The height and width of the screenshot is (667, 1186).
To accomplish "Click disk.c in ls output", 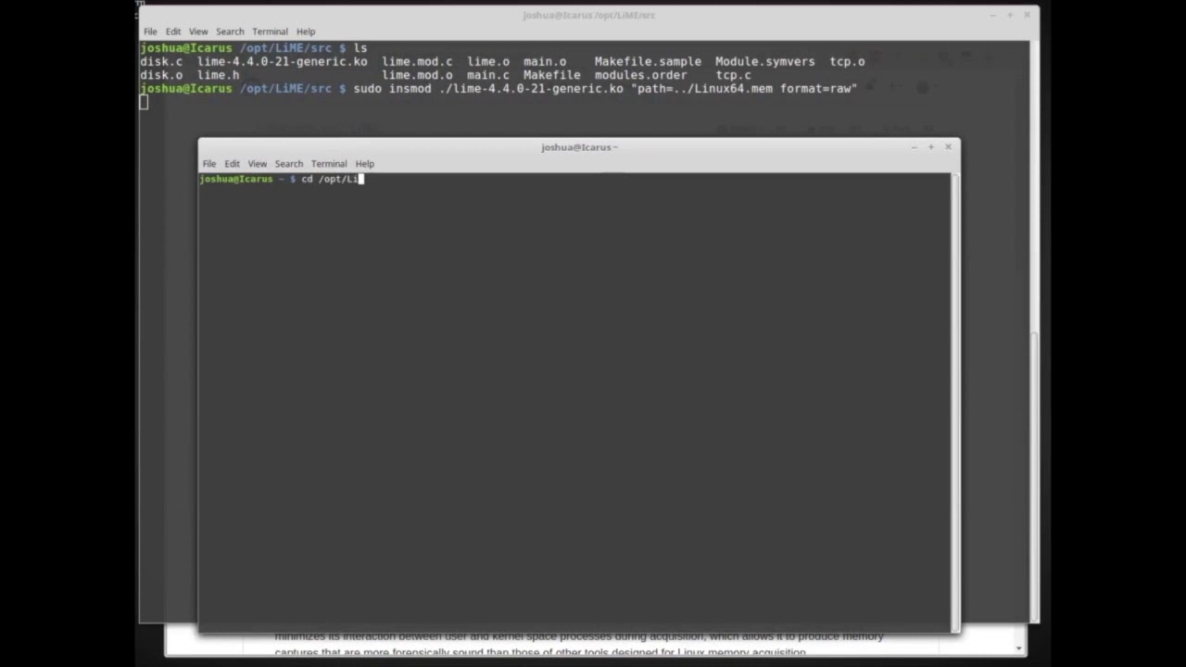I will pyautogui.click(x=161, y=61).
